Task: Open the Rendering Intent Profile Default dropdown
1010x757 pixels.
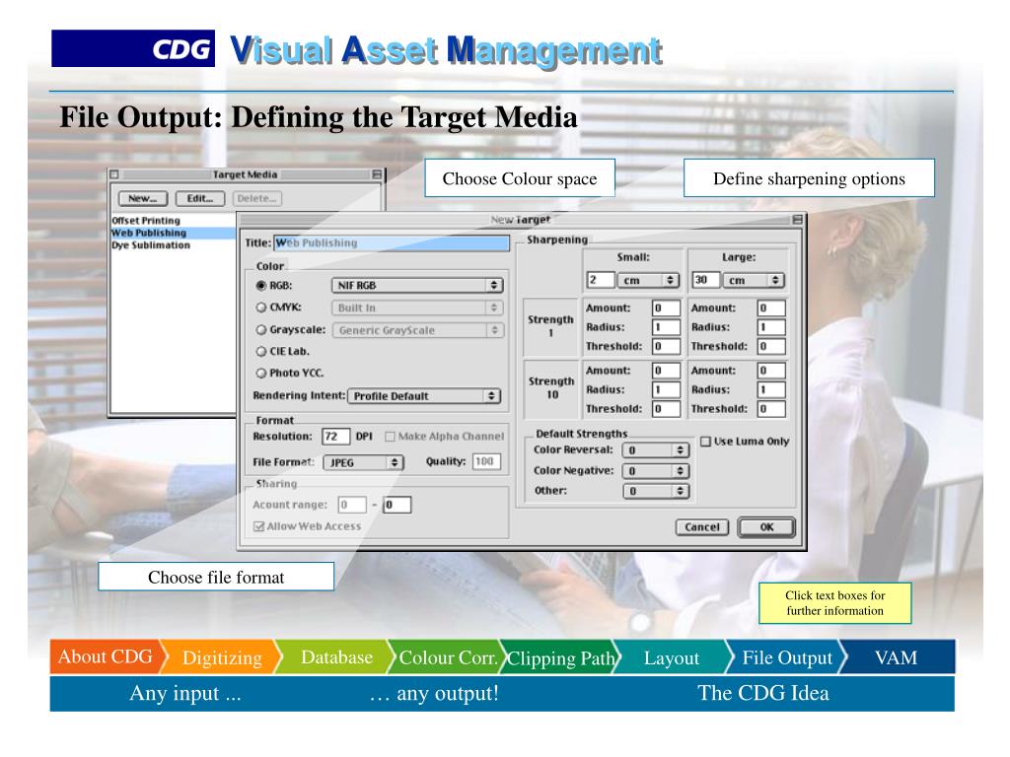Action: coord(424,396)
